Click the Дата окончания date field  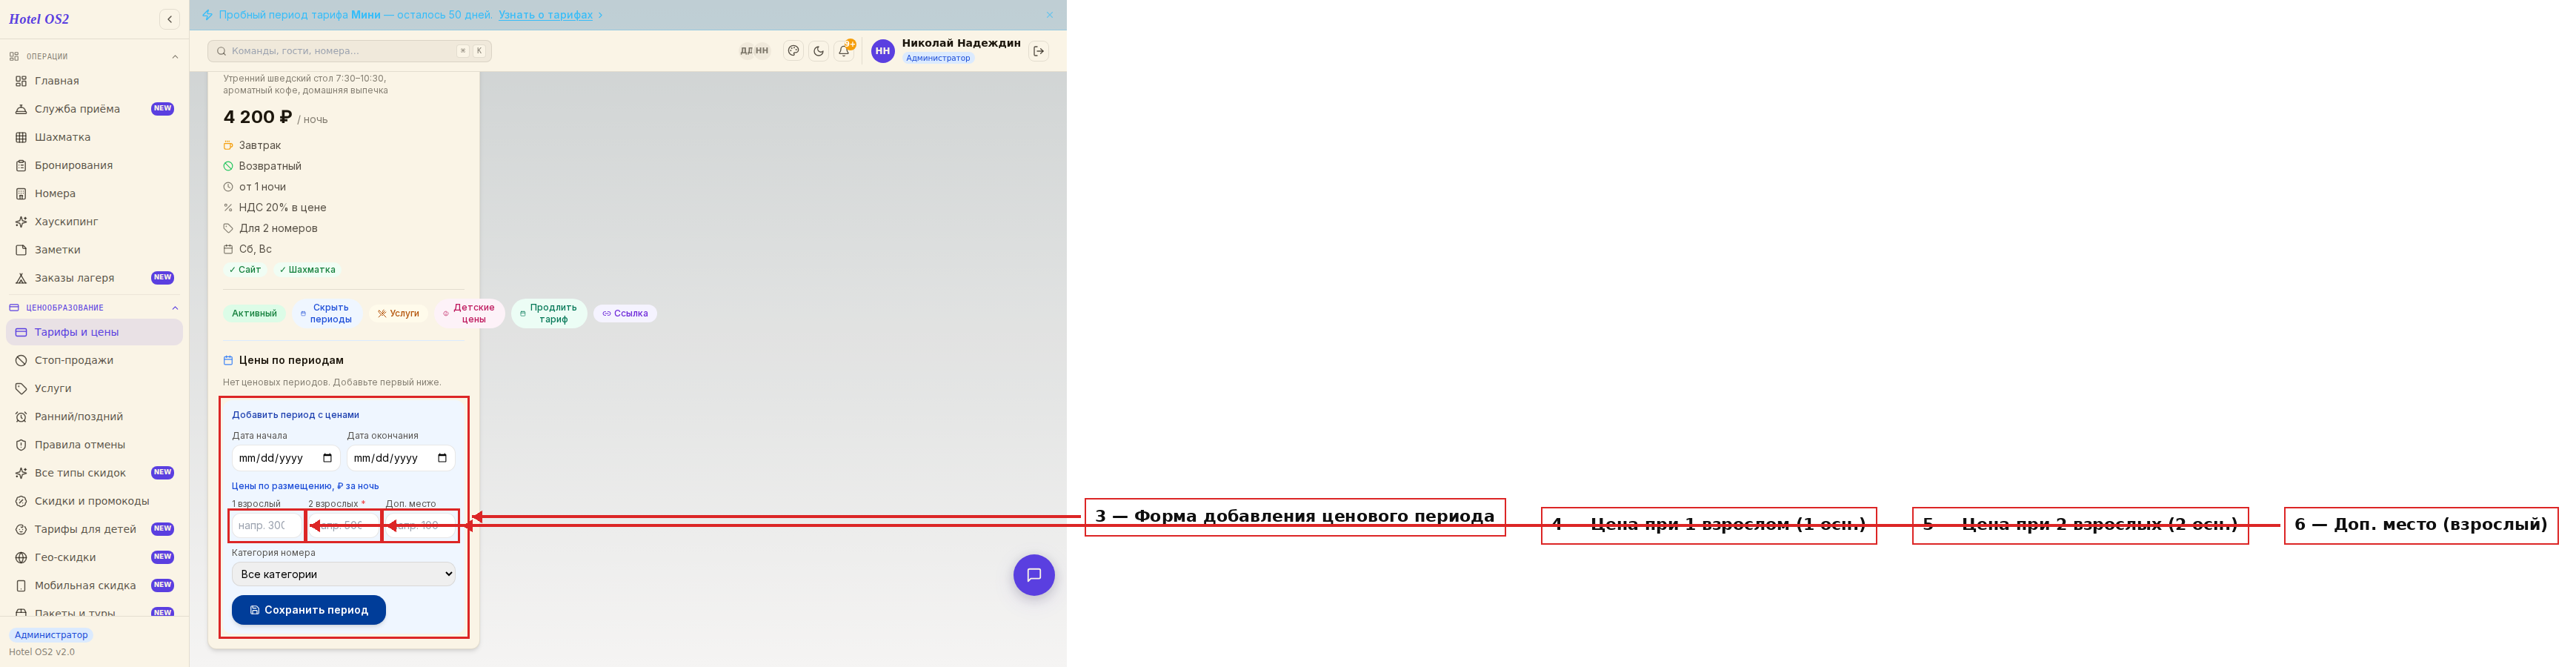click(x=401, y=458)
